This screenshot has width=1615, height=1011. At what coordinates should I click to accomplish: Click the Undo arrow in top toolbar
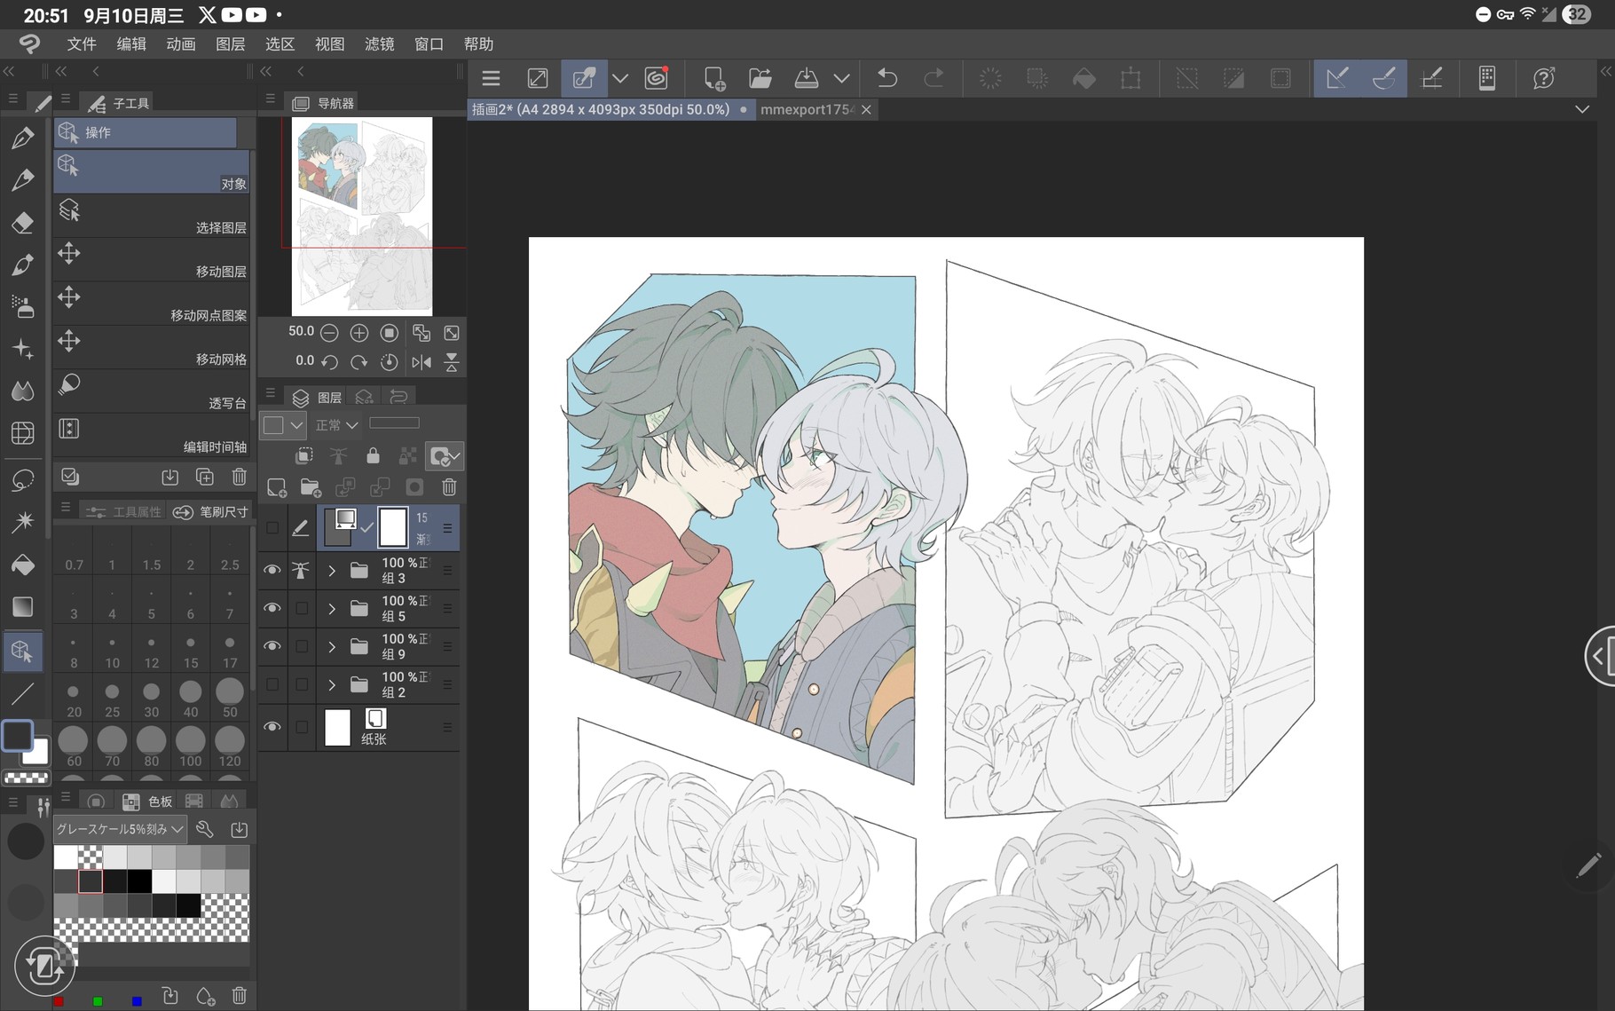point(886,79)
